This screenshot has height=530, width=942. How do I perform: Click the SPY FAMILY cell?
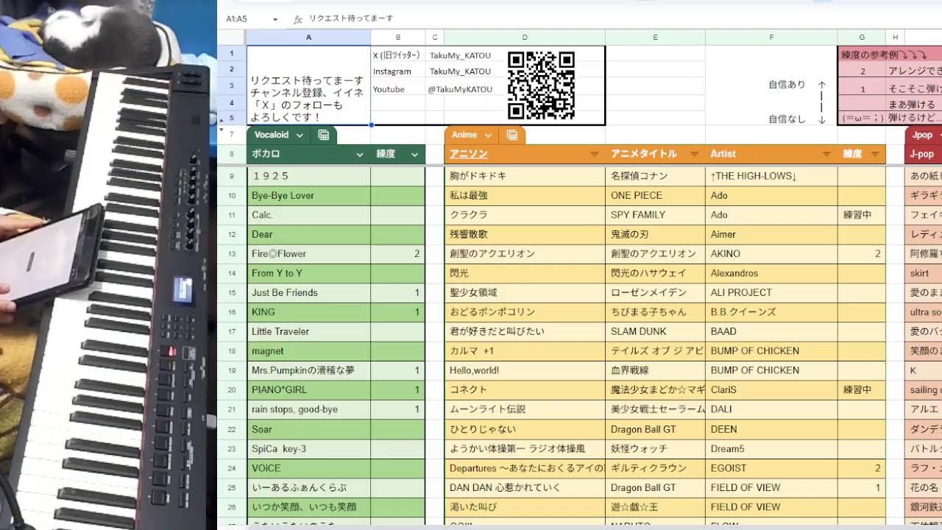click(655, 215)
